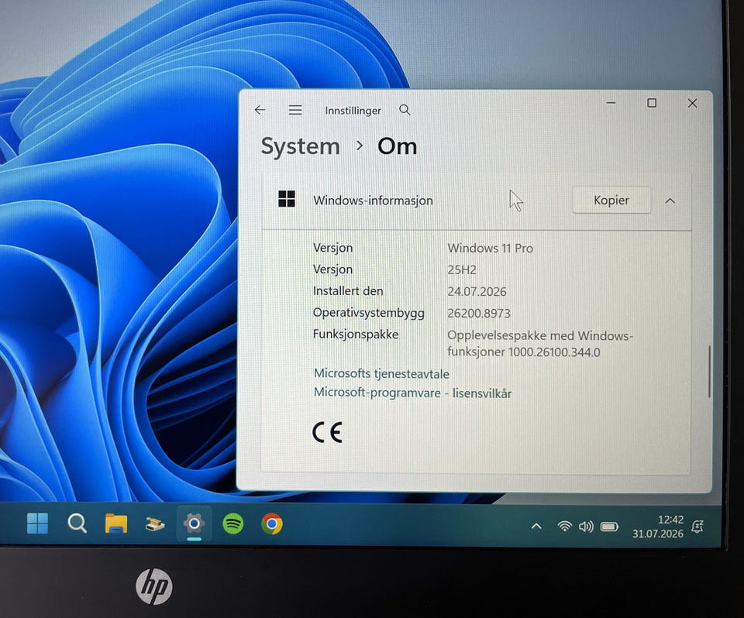Open the Settings search magnifier

405,110
